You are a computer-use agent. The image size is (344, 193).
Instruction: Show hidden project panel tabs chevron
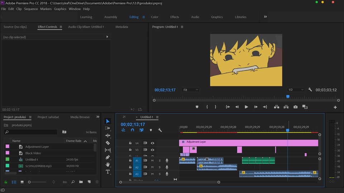point(98,117)
